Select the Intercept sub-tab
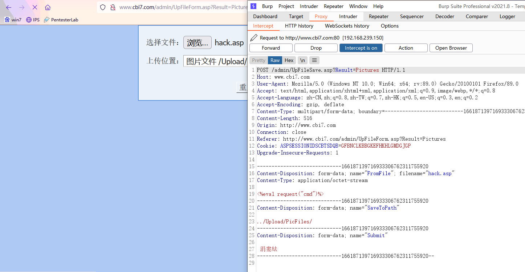Image resolution: width=525 pixels, height=272 pixels. 263,26
